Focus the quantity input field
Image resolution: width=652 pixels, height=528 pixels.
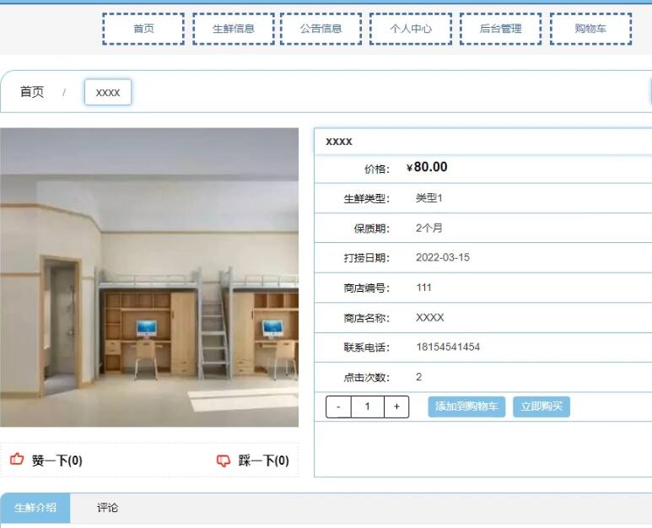pos(368,407)
